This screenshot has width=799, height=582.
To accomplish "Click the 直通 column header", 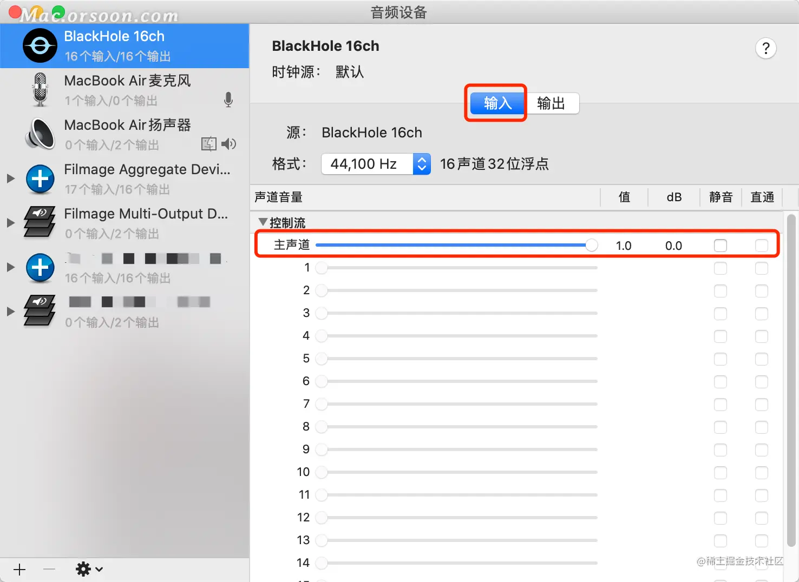I will click(762, 197).
